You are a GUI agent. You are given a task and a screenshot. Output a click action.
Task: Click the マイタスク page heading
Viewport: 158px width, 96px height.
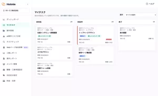click(x=40, y=12)
